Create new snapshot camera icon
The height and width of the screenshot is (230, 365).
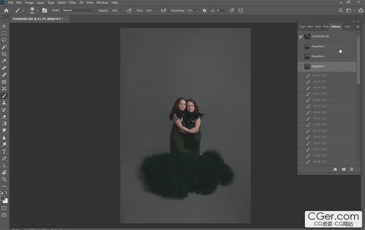click(x=343, y=169)
